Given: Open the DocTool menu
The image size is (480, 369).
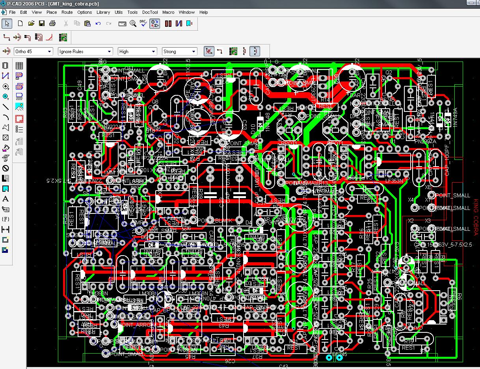Looking at the screenshot, I should (x=150, y=12).
